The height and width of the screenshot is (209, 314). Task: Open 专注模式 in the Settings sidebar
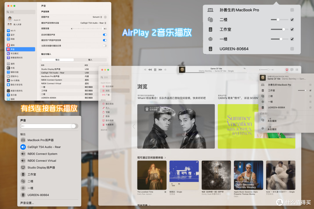pyautogui.click(x=21, y=53)
